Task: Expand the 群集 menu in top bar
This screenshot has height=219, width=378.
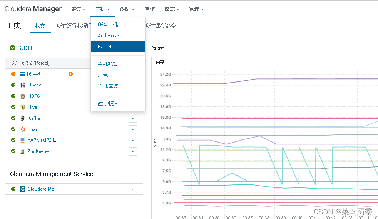Action: (78, 9)
